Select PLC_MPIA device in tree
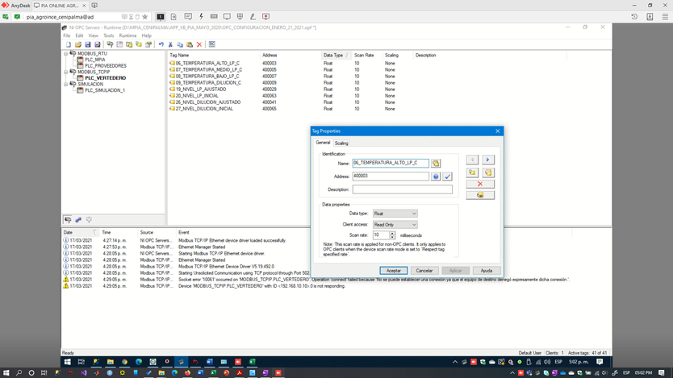Viewport: 673px width, 378px height. (x=95, y=60)
